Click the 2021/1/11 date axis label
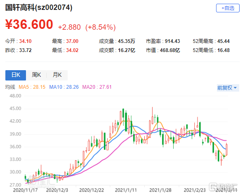The image size is (240, 194). tap(126, 190)
